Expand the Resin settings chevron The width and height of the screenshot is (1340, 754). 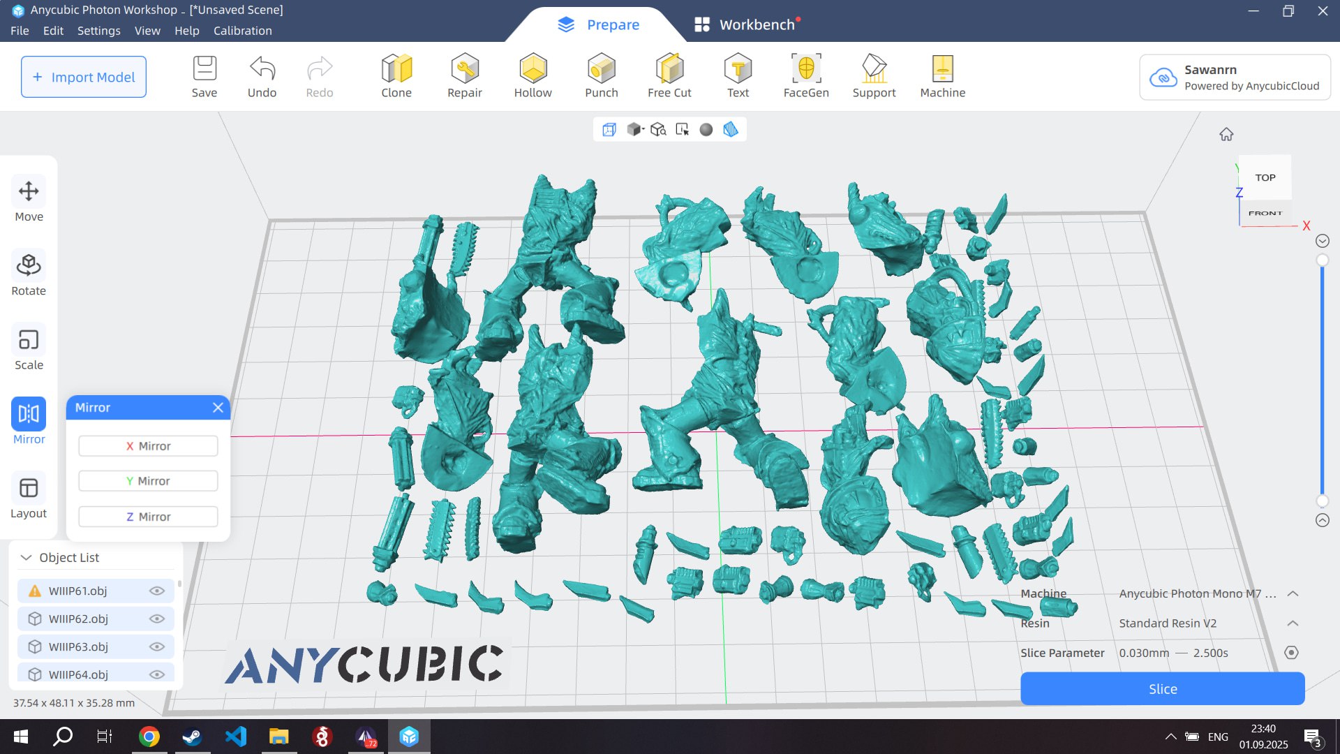tap(1293, 623)
